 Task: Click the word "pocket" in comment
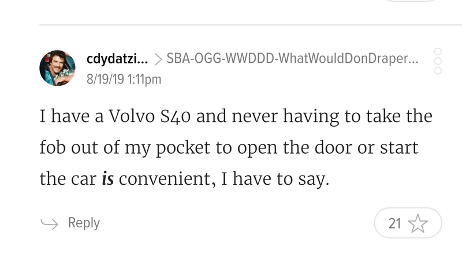click(183, 148)
